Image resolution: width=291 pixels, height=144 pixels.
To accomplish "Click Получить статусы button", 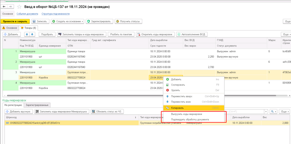I will click(128, 21).
